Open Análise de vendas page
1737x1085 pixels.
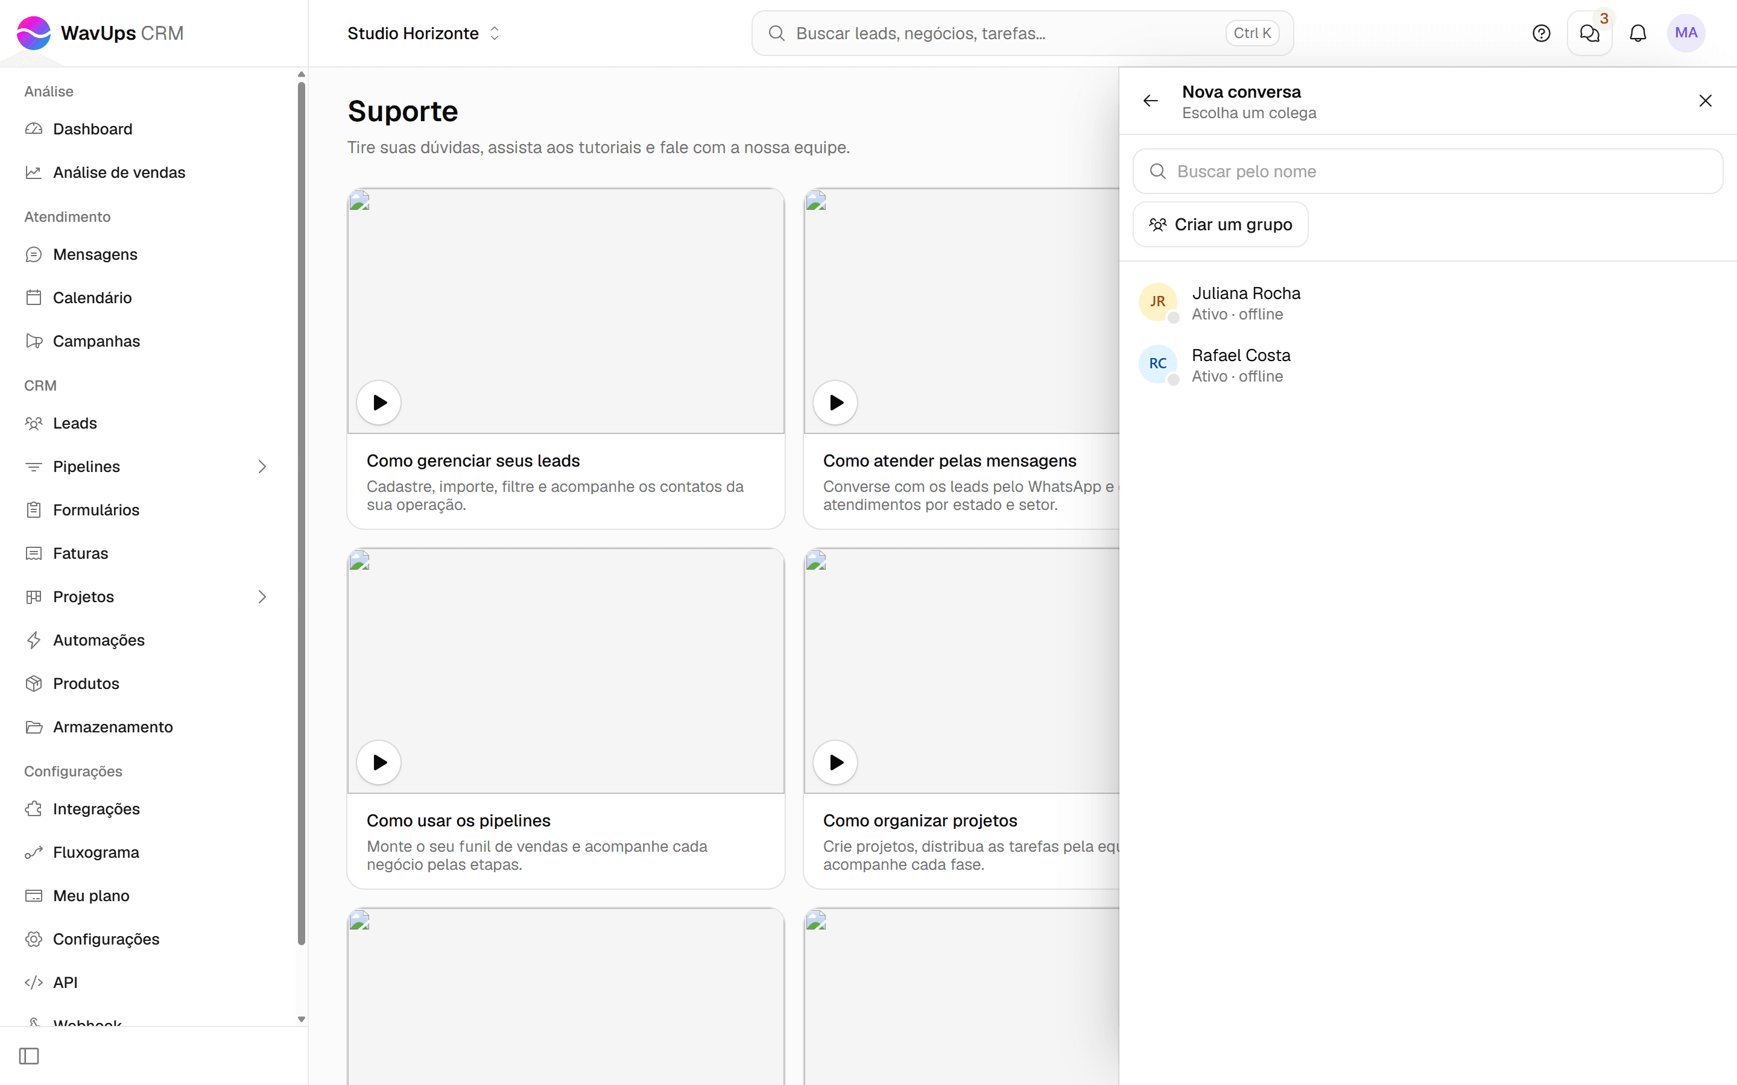point(148,172)
